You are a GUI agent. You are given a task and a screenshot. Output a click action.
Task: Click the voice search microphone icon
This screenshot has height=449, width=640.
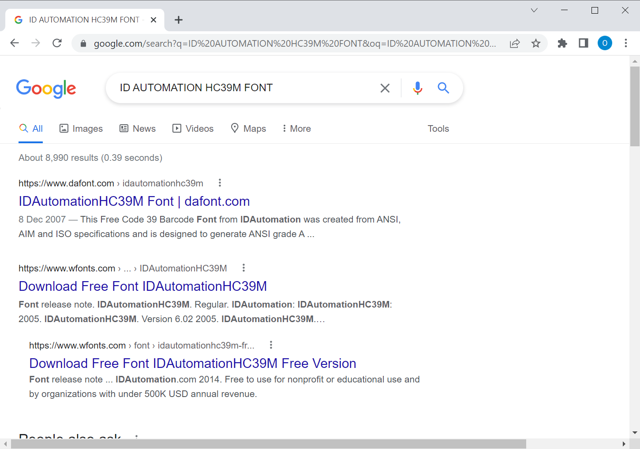pos(417,88)
